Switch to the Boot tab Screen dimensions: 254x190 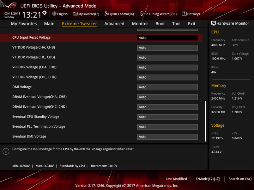(x=160, y=24)
